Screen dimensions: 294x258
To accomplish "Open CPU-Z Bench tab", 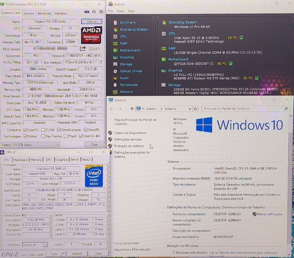I will pyautogui.click(x=75, y=160).
